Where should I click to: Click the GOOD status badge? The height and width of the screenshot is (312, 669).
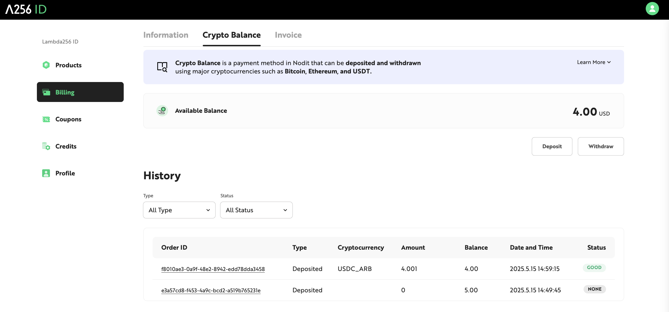594,268
